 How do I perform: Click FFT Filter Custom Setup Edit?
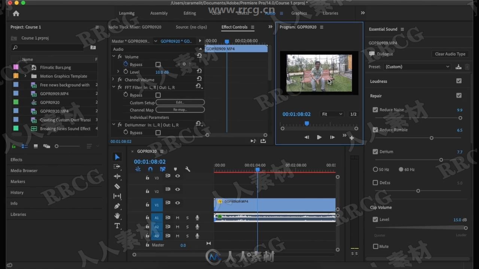180,102
